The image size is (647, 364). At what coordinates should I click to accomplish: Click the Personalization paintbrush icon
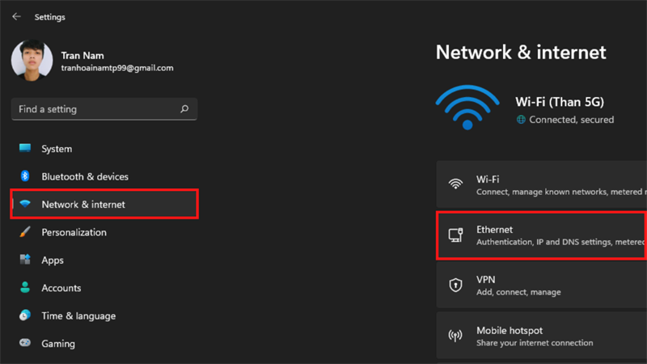pos(25,232)
